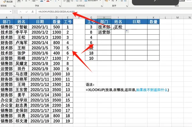The height and width of the screenshot is (127, 192).
Task: Click the 语法: label text
Action: pyautogui.click(x=90, y=85)
